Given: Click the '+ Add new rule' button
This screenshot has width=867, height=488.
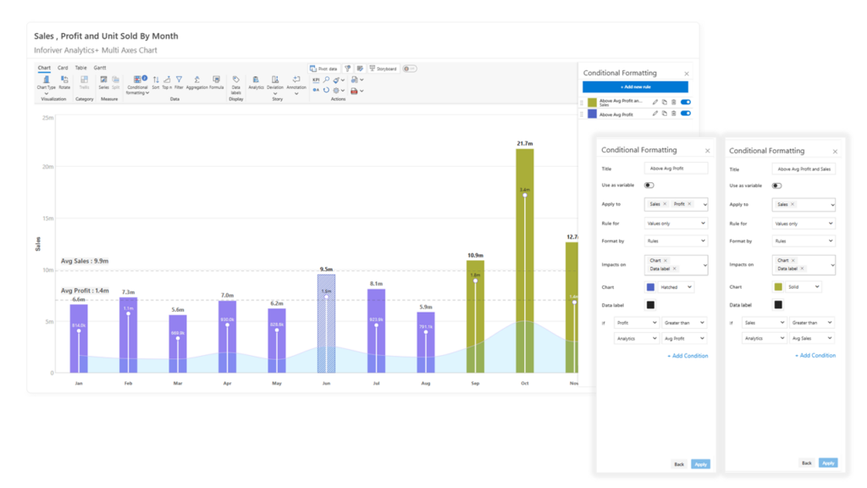Looking at the screenshot, I should 635,87.
